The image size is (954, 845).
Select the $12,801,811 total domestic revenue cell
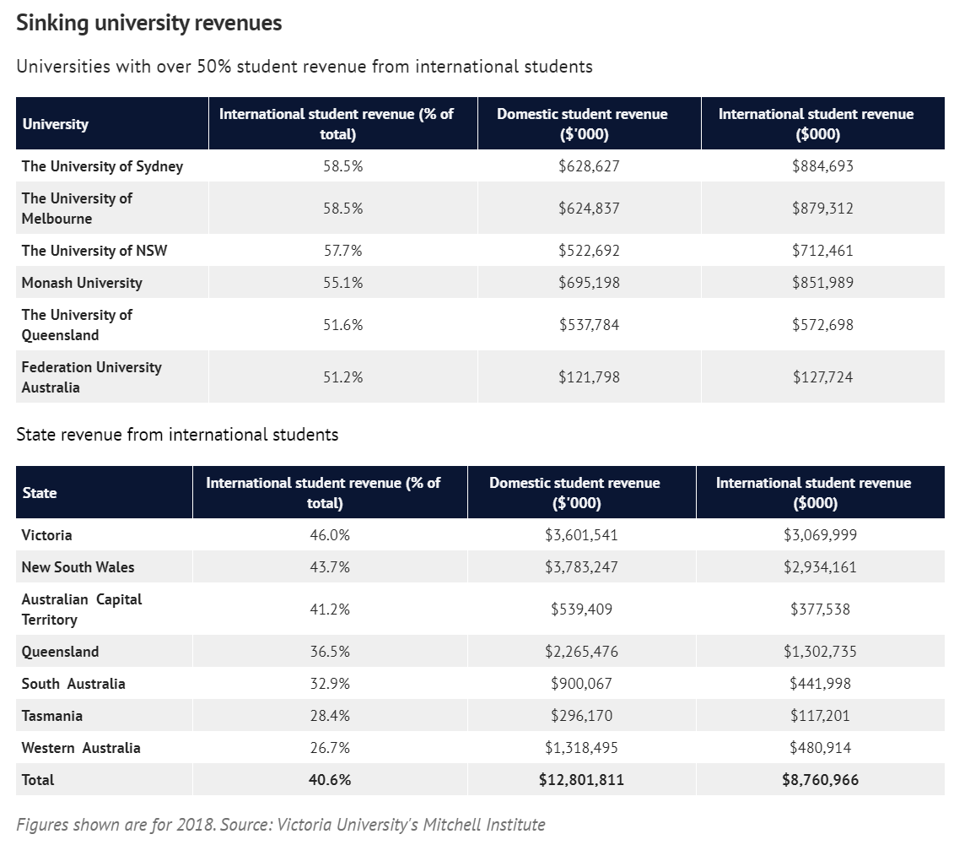(x=581, y=780)
